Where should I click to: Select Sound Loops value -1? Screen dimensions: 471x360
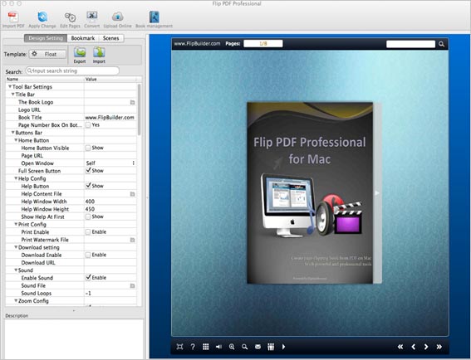click(88, 294)
